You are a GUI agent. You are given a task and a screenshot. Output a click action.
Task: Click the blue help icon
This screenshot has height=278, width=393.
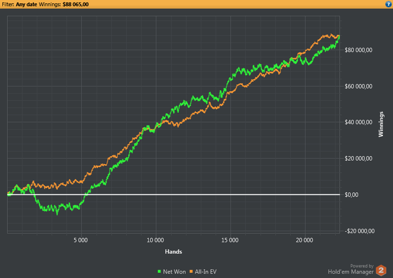click(x=389, y=4)
